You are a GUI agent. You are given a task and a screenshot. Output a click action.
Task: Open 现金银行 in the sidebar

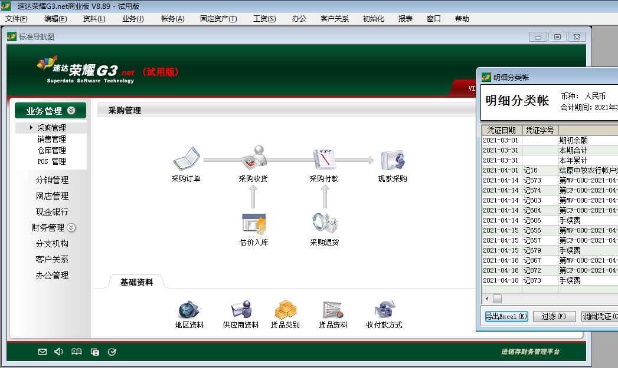point(52,212)
